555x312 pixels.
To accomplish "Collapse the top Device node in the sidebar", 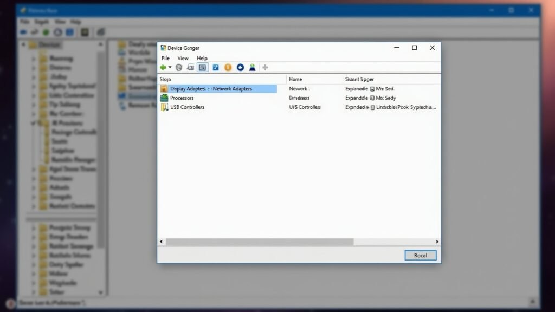I will tap(23, 44).
